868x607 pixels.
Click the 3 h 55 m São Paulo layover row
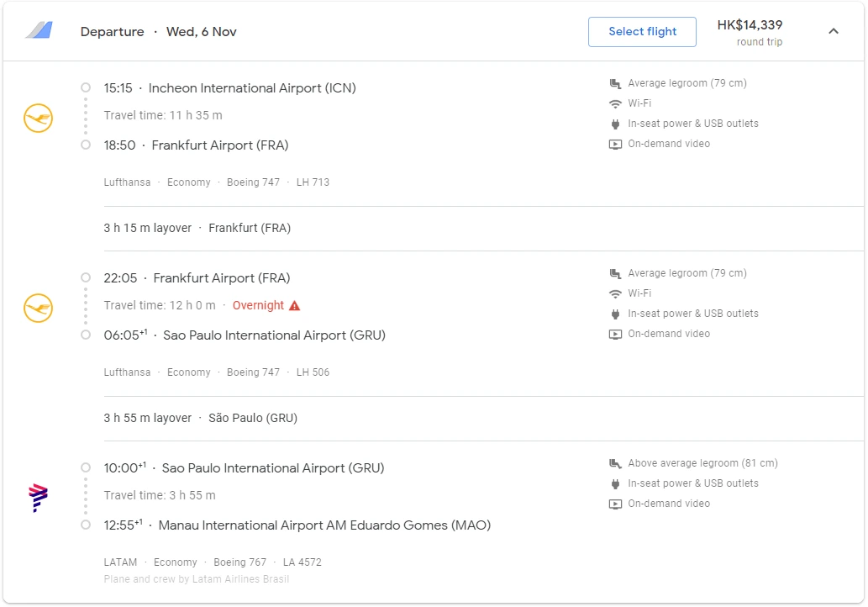[x=201, y=418]
